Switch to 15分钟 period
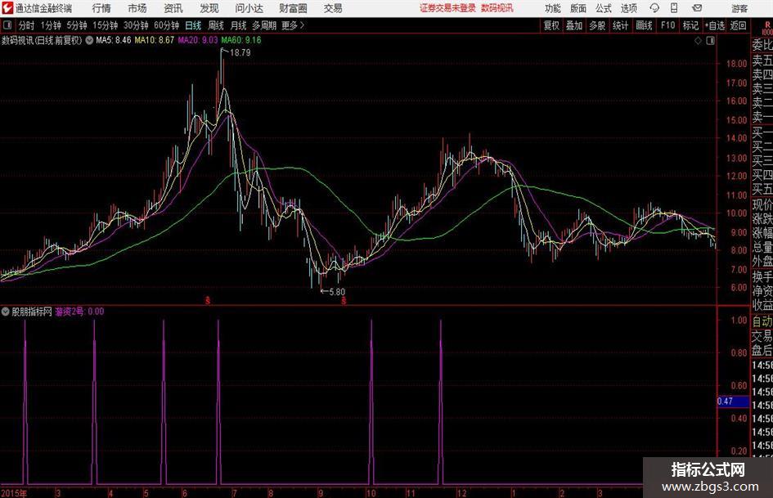This screenshot has height=498, width=773. pos(106,25)
